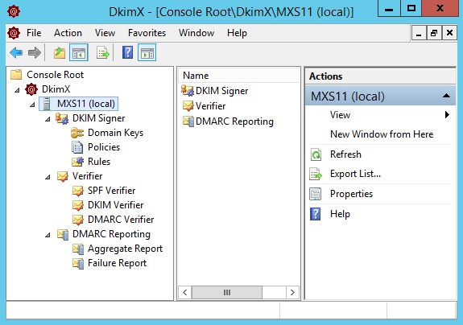The width and height of the screenshot is (463, 325).
Task: Click the Back arrow toolbar icon
Action: pyautogui.click(x=16, y=53)
